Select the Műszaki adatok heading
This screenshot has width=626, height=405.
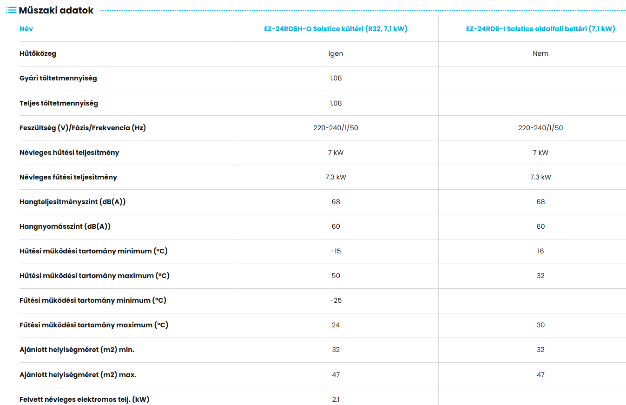pyautogui.click(x=56, y=10)
